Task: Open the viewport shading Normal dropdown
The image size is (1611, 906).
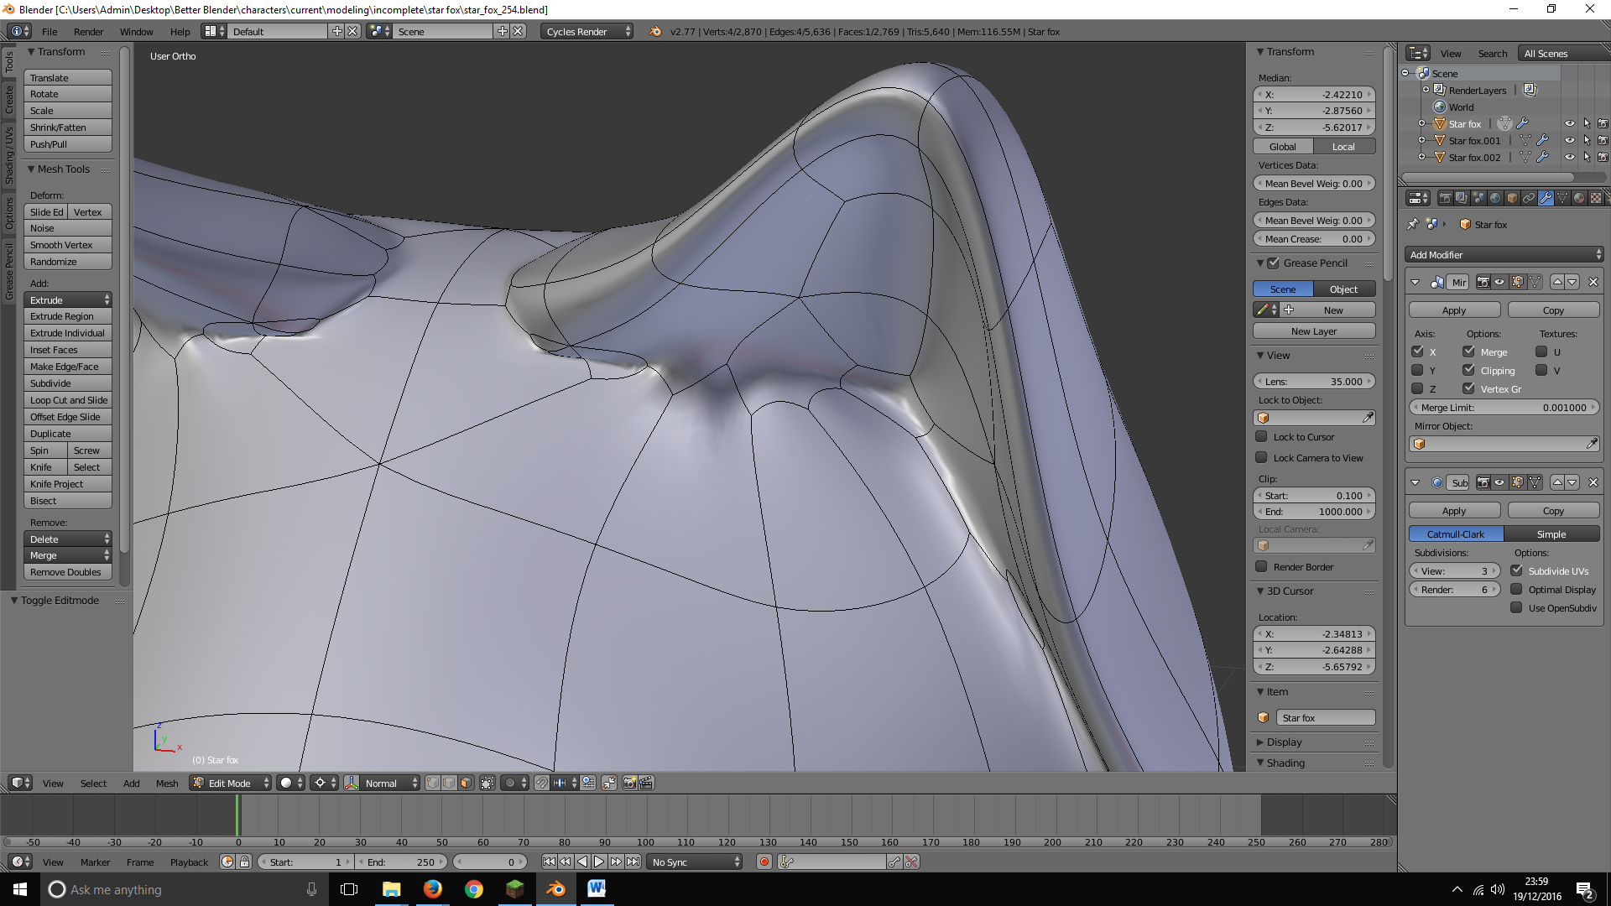Action: click(x=388, y=785)
